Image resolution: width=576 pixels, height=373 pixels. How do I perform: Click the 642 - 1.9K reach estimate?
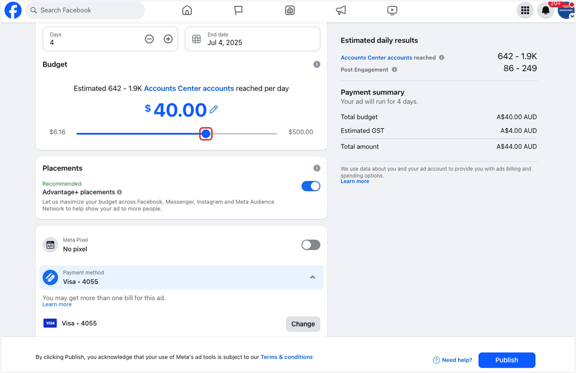517,57
